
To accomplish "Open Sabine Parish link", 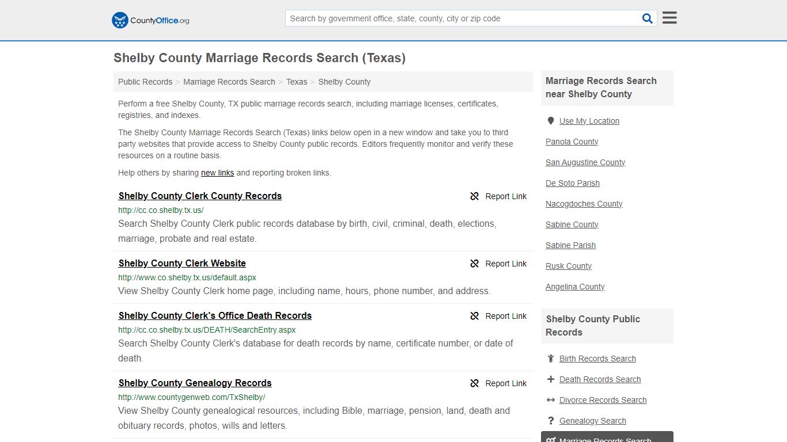I will tap(571, 245).
